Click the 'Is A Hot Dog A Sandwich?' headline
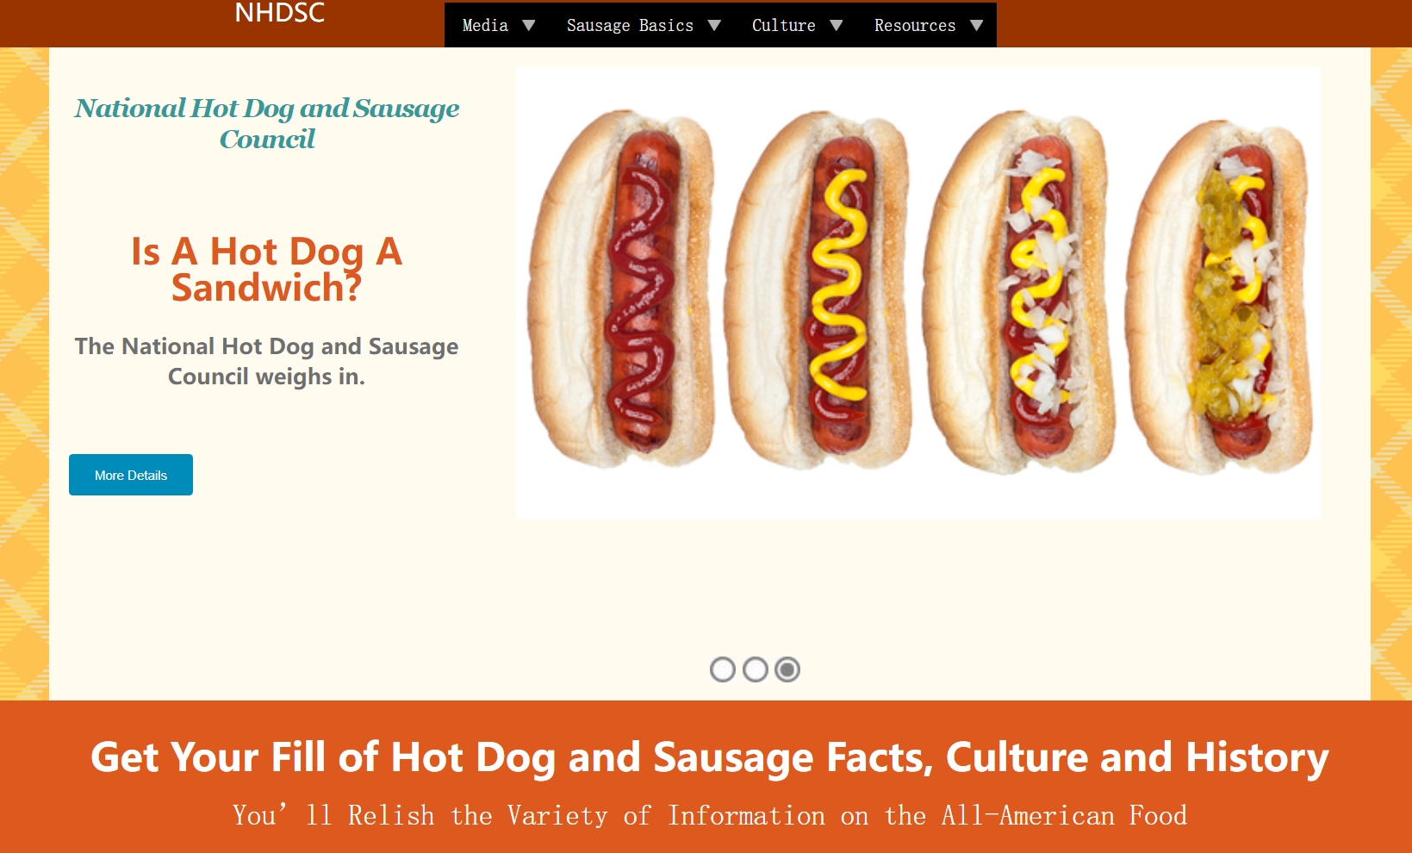 click(x=266, y=270)
